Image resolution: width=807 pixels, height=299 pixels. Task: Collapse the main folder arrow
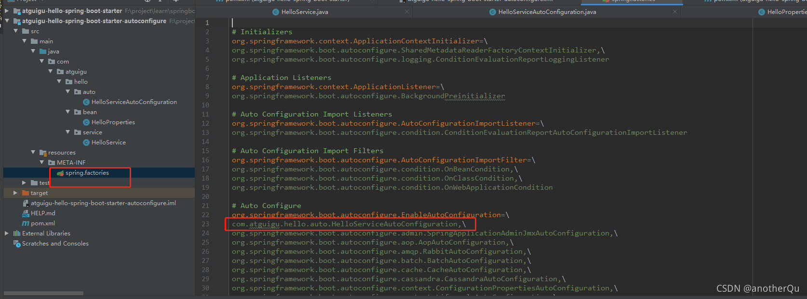coord(24,41)
